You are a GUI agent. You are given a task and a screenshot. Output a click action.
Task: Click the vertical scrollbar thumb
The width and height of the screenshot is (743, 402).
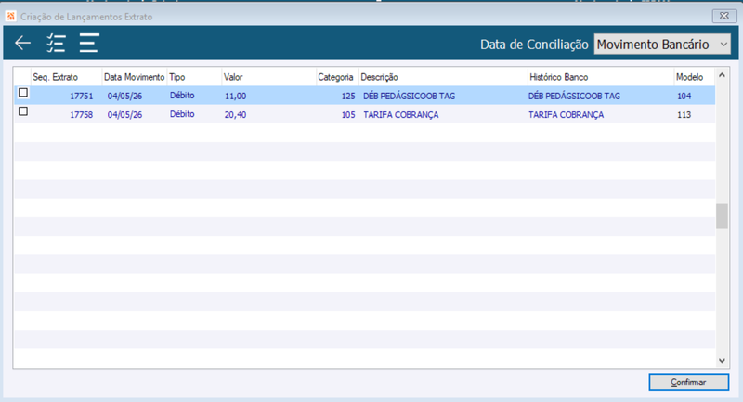coord(722,216)
